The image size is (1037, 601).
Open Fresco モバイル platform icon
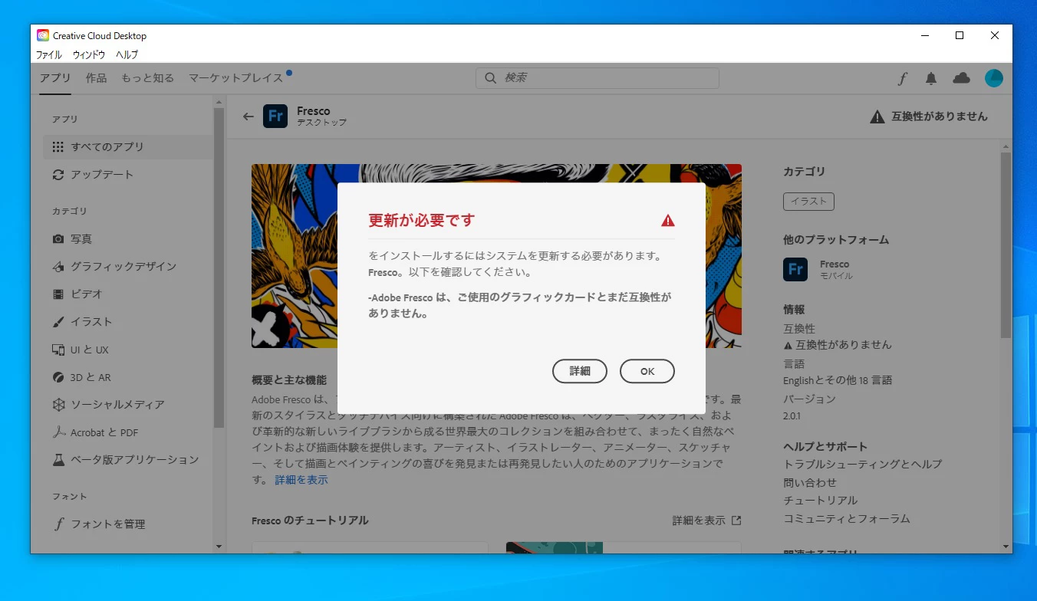tap(795, 270)
